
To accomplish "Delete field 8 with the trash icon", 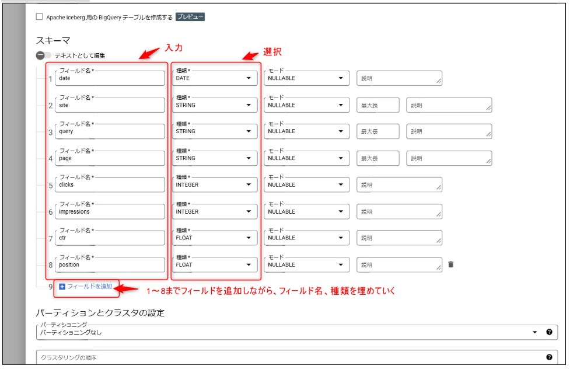I will [451, 264].
